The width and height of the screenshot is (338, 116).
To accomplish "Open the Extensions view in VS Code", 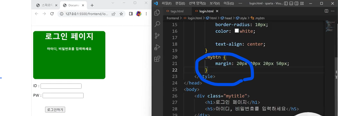I will [x=157, y=59].
